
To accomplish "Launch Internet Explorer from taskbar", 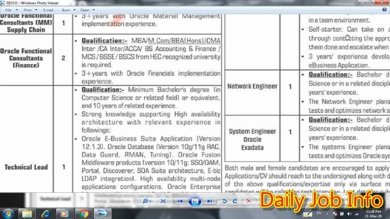I will coord(46,214).
